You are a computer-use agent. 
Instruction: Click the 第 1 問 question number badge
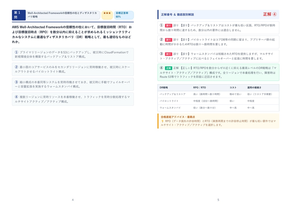[x=19, y=15]
